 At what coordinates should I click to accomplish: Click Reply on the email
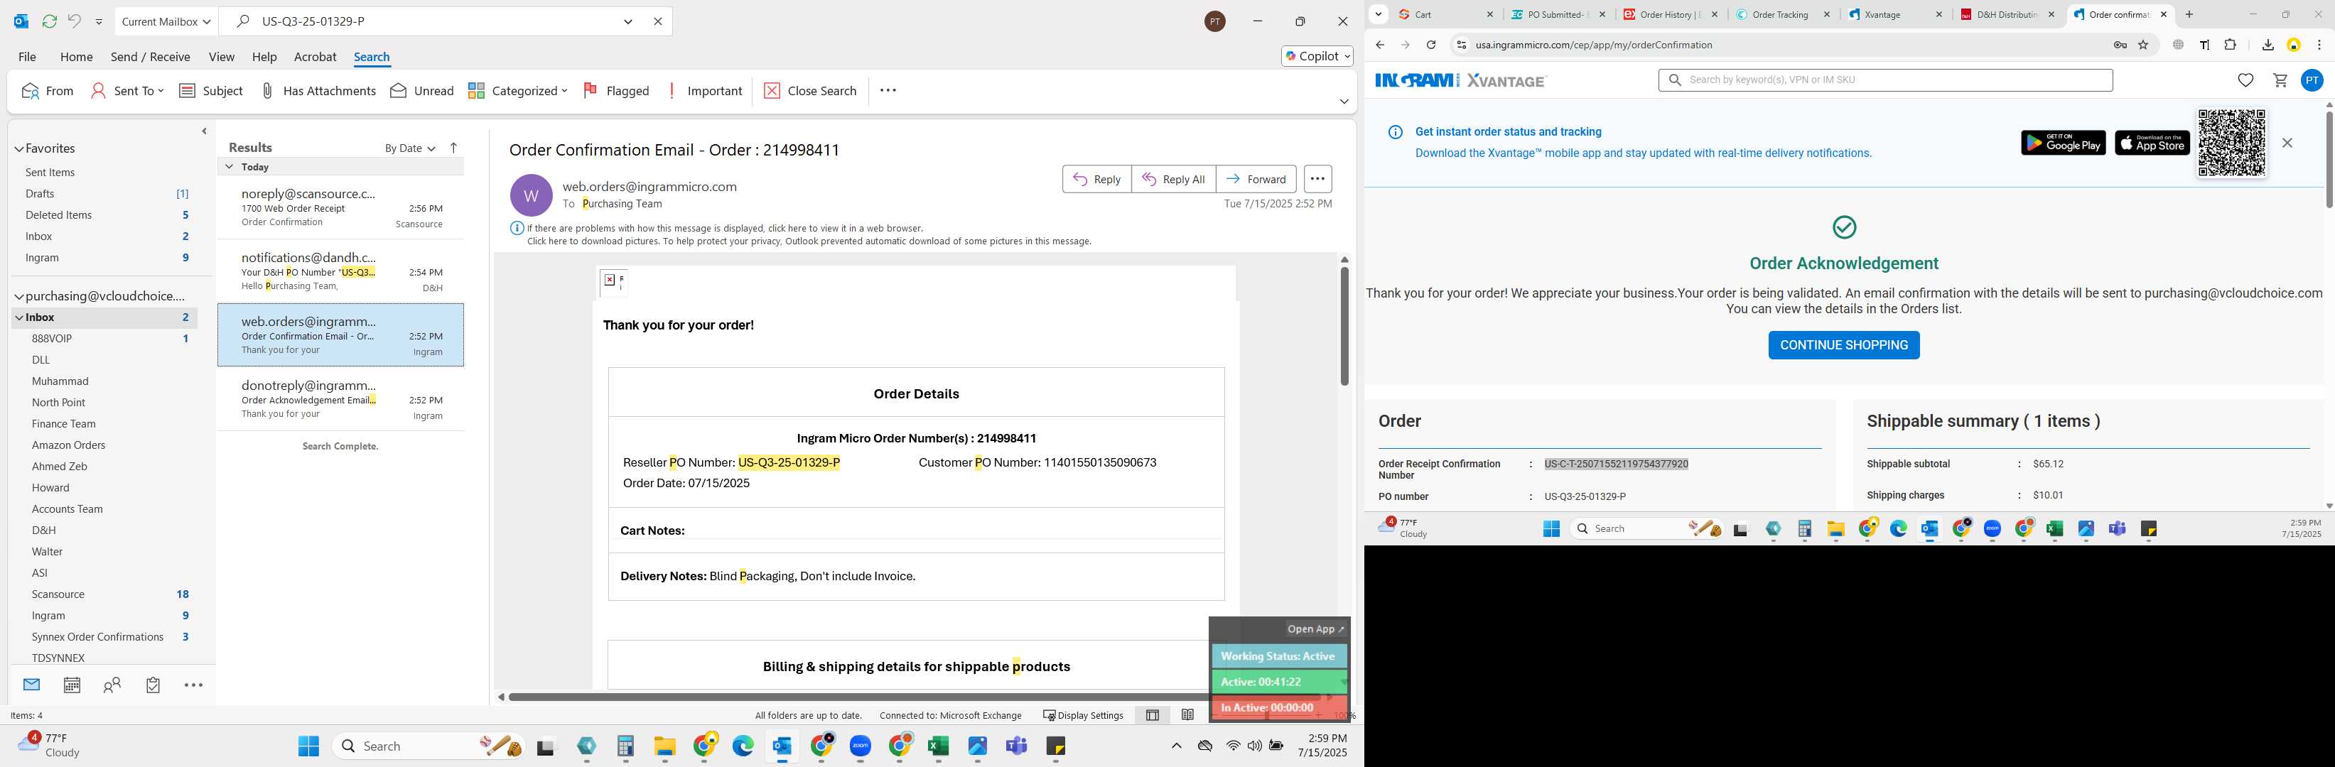tap(1097, 179)
